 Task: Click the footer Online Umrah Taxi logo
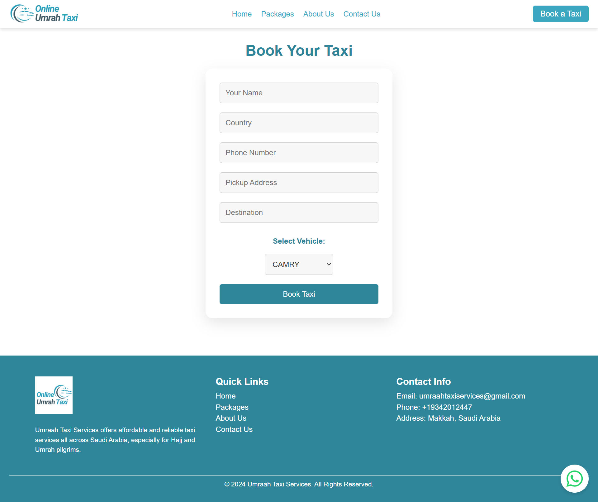point(53,395)
